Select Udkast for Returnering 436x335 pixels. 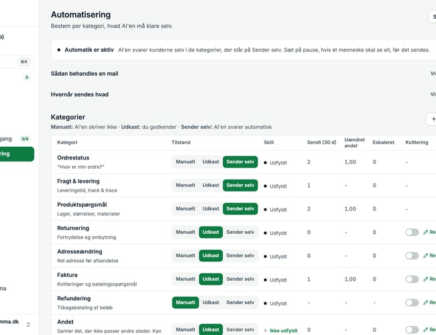click(x=211, y=232)
